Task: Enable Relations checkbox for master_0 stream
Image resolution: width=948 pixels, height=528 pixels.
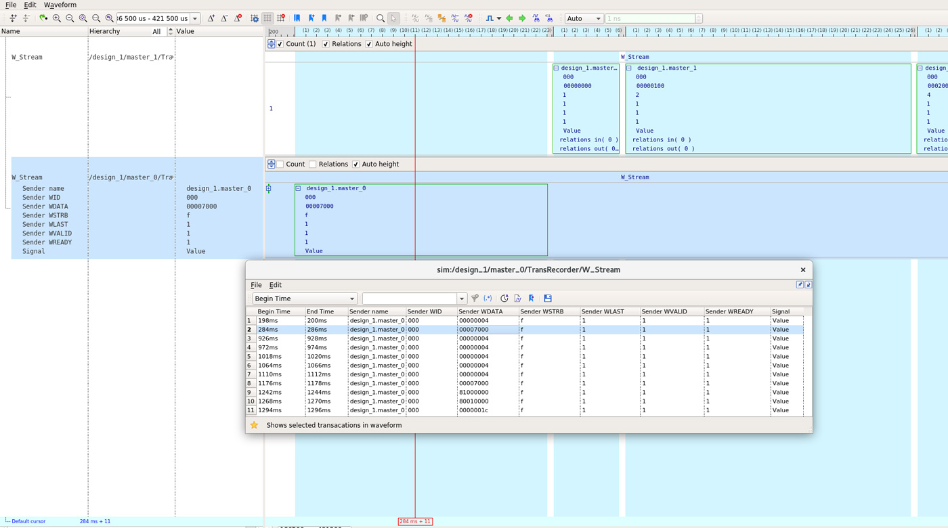Action: point(312,164)
